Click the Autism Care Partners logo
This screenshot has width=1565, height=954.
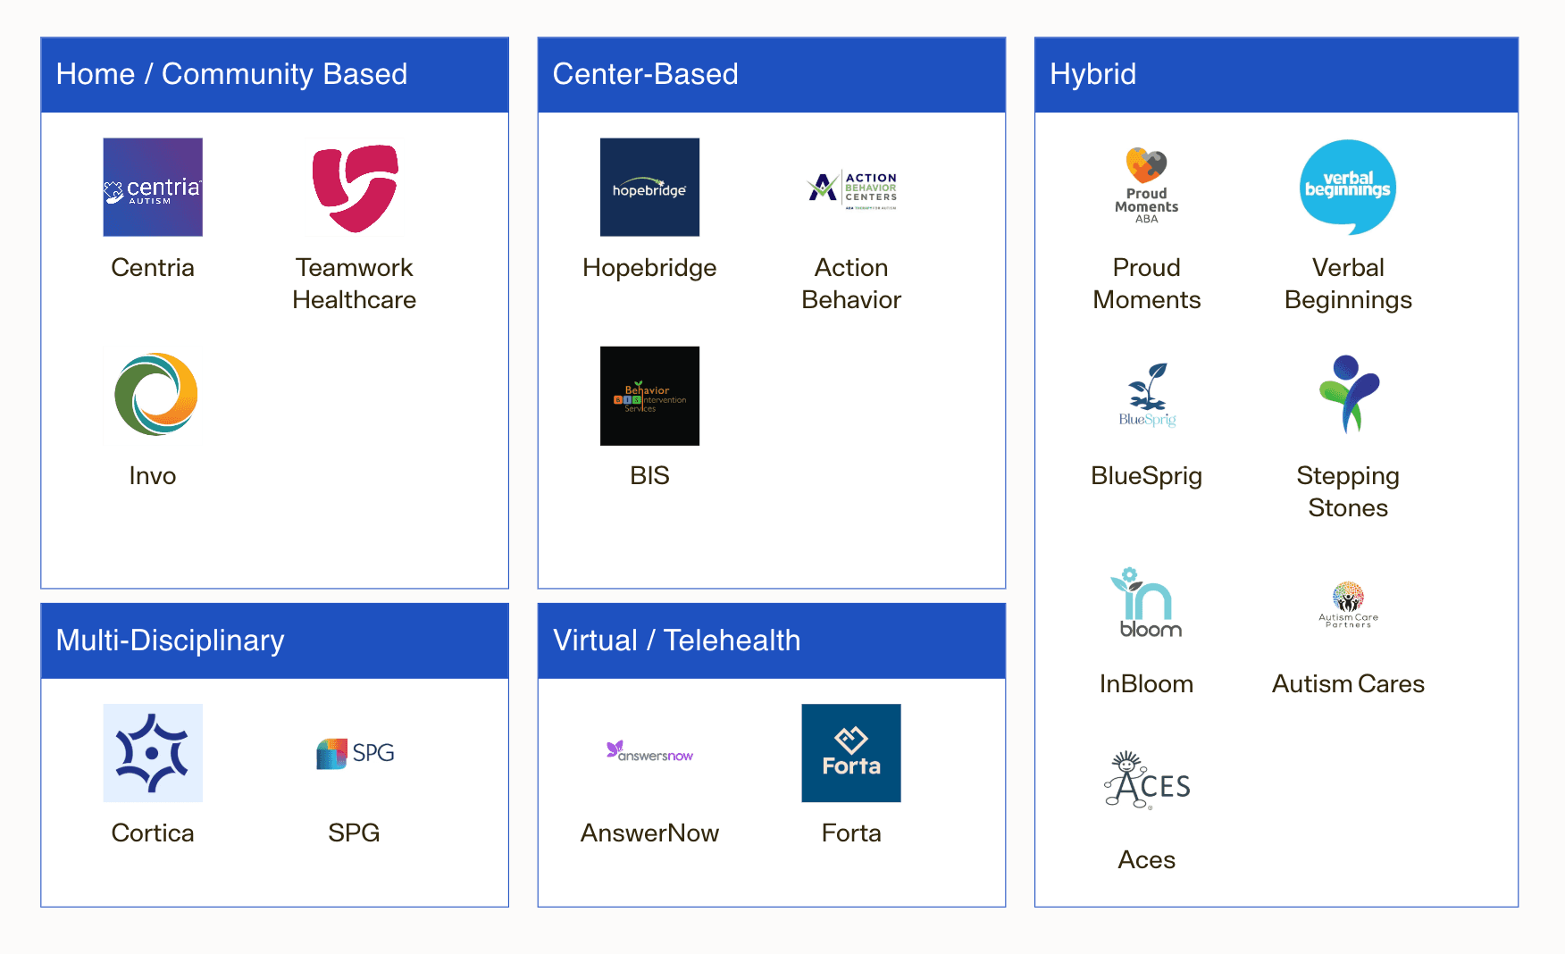click(1348, 605)
